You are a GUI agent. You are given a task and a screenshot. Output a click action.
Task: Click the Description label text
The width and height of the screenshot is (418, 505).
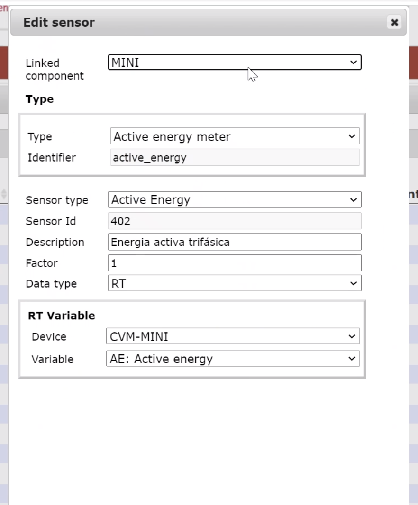[55, 242]
